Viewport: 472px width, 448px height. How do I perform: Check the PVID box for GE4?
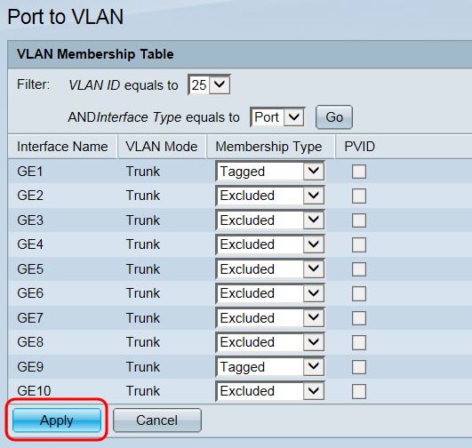pyautogui.click(x=359, y=244)
